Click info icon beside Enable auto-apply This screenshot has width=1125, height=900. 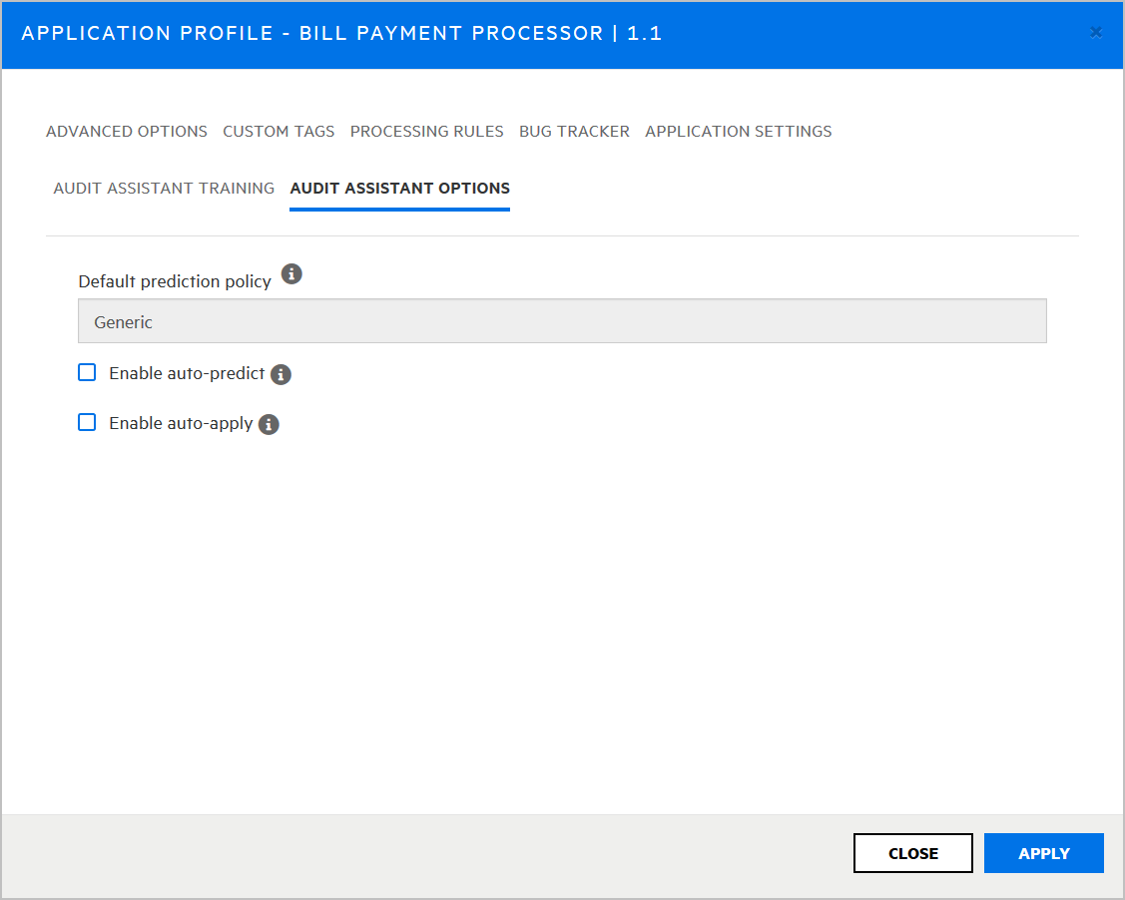(269, 425)
